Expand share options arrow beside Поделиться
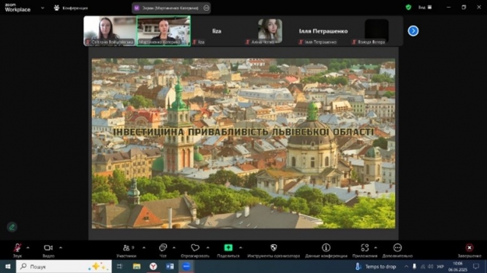Viewport: 487px width, 273px height. tap(240, 248)
